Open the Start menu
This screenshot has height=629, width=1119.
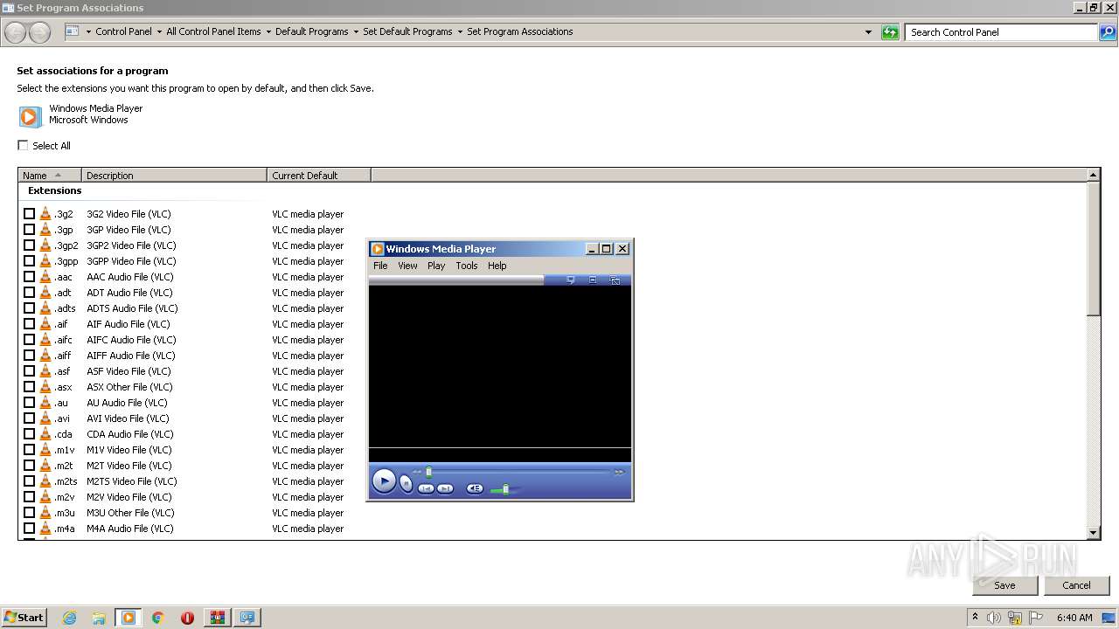tap(24, 618)
